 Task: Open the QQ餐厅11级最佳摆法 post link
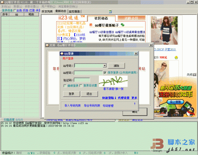pyautogui.click(x=102, y=32)
